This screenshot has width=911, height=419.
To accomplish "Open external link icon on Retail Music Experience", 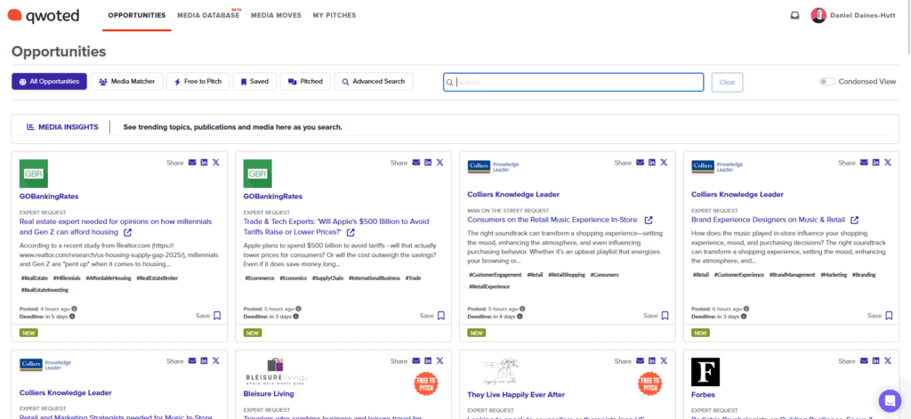I will pos(649,221).
